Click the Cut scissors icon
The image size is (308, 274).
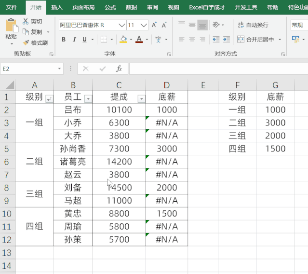click(26, 21)
